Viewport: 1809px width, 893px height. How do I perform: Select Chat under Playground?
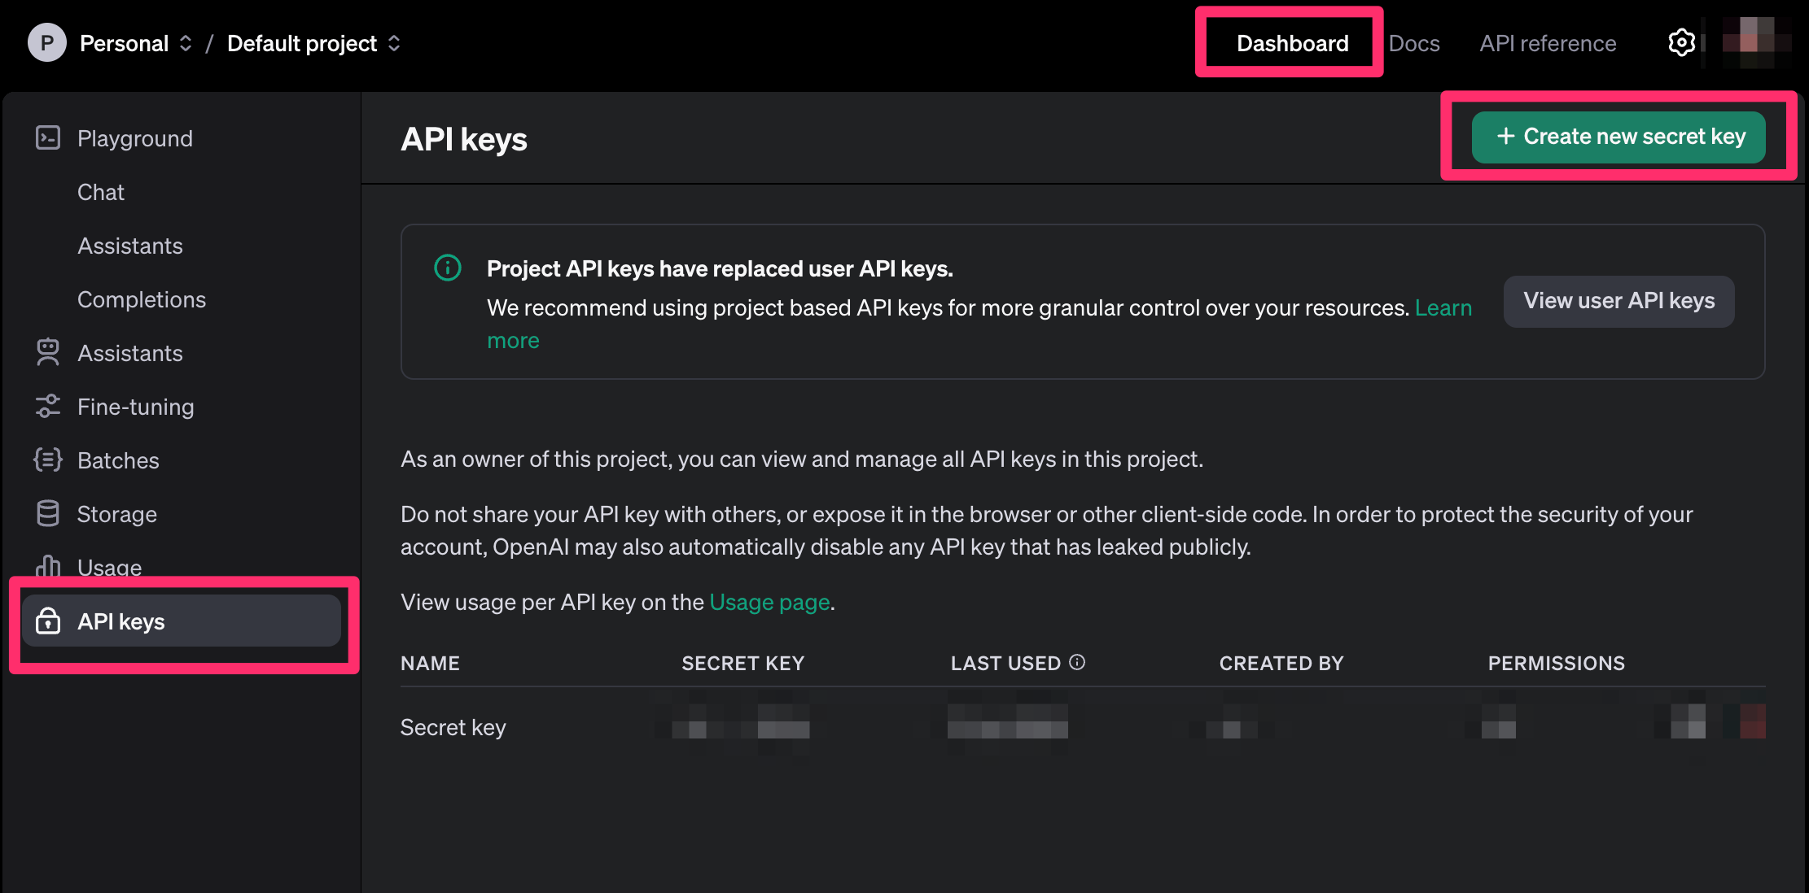tap(101, 192)
